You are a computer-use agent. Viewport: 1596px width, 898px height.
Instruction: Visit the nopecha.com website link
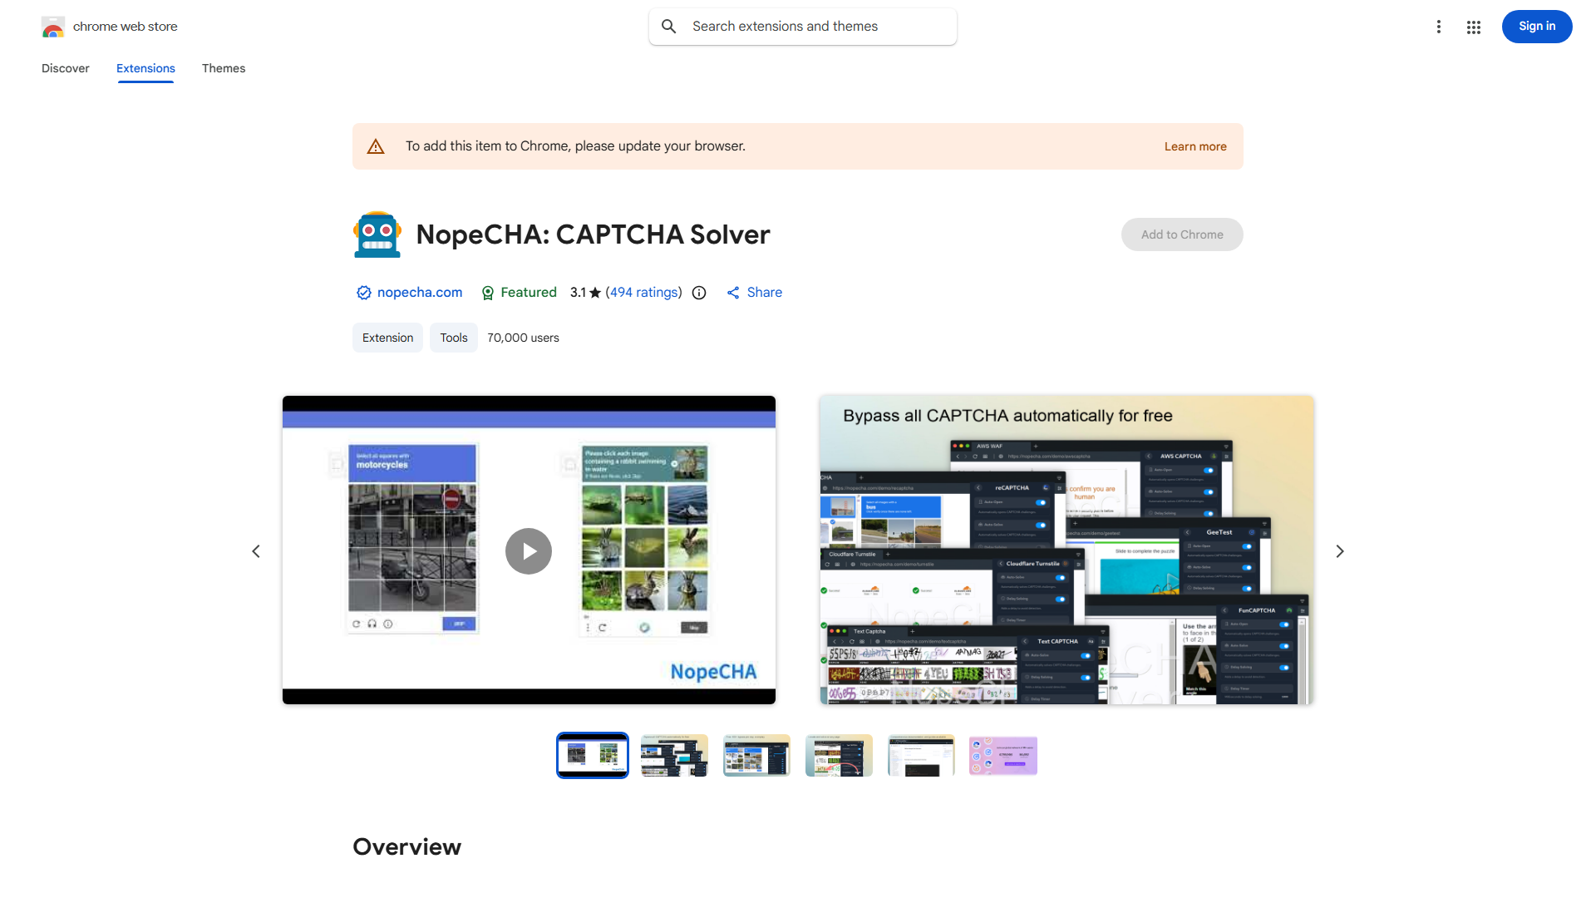click(x=420, y=292)
